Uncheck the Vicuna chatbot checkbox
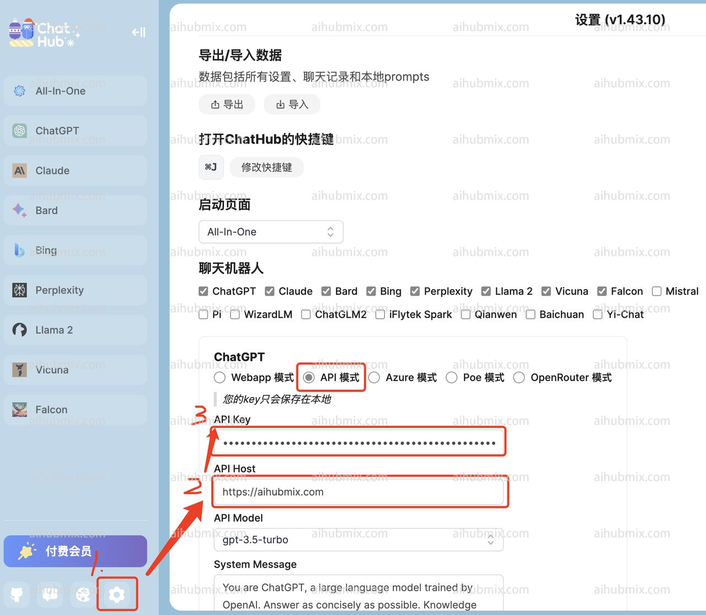706x615 pixels. point(546,291)
